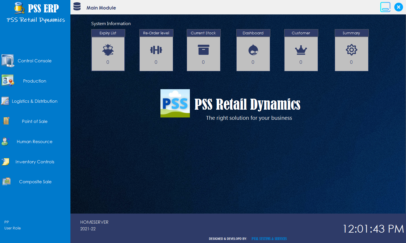Click the PYAL SYSTEMS & SERVICES link

pyautogui.click(x=269, y=239)
